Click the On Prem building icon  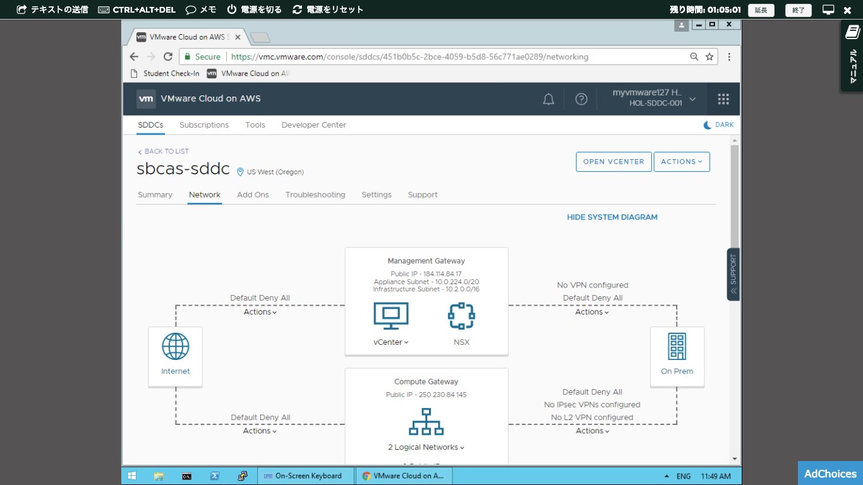click(x=677, y=346)
